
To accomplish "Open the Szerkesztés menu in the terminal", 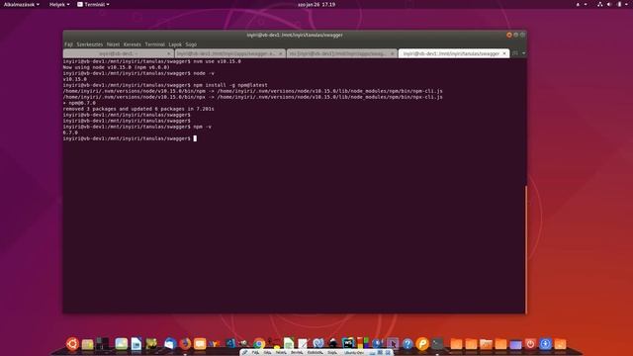I will coord(90,44).
